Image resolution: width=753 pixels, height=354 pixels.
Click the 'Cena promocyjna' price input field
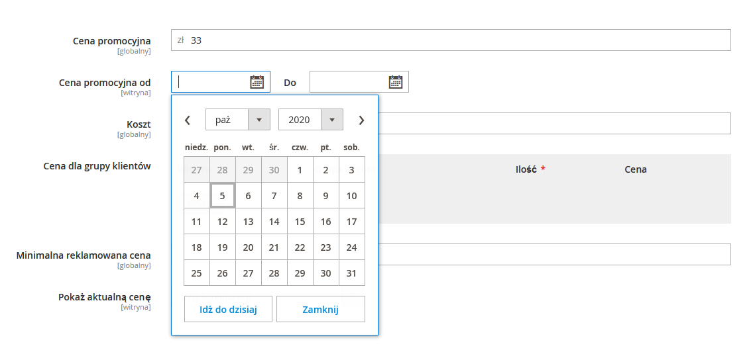click(x=451, y=40)
